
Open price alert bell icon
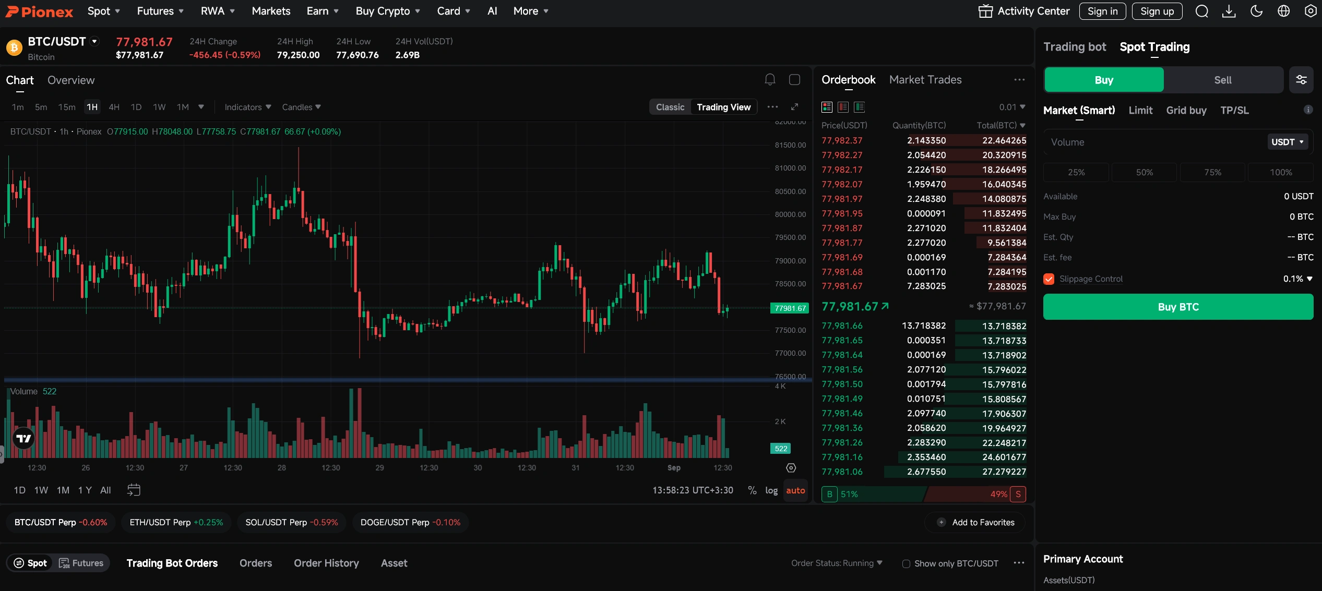[x=770, y=79]
